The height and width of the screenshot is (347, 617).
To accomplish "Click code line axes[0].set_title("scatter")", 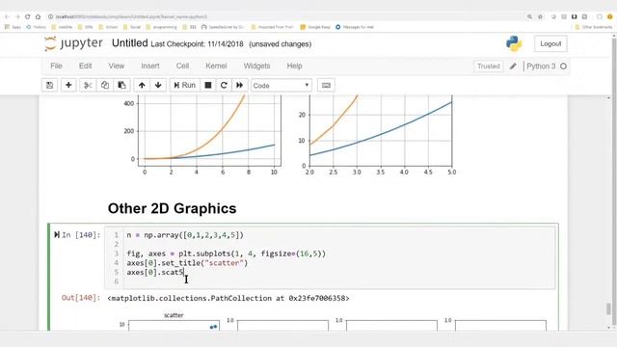I will click(x=187, y=263).
